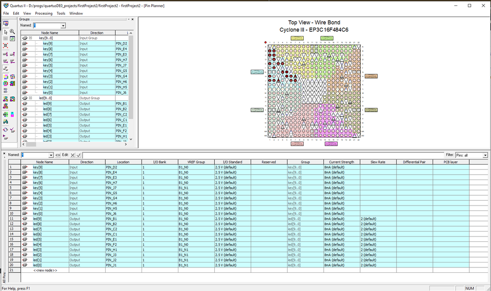This screenshot has width=491, height=291.
Task: Open the Named dropdown in All Pins panel
Action: click(51, 155)
